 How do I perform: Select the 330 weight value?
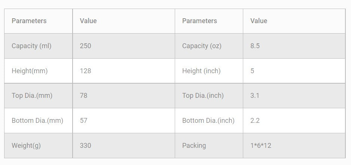(85, 146)
